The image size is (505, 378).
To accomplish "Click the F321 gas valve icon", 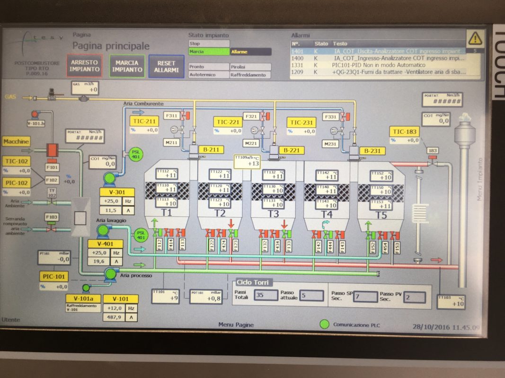I will [265, 116].
